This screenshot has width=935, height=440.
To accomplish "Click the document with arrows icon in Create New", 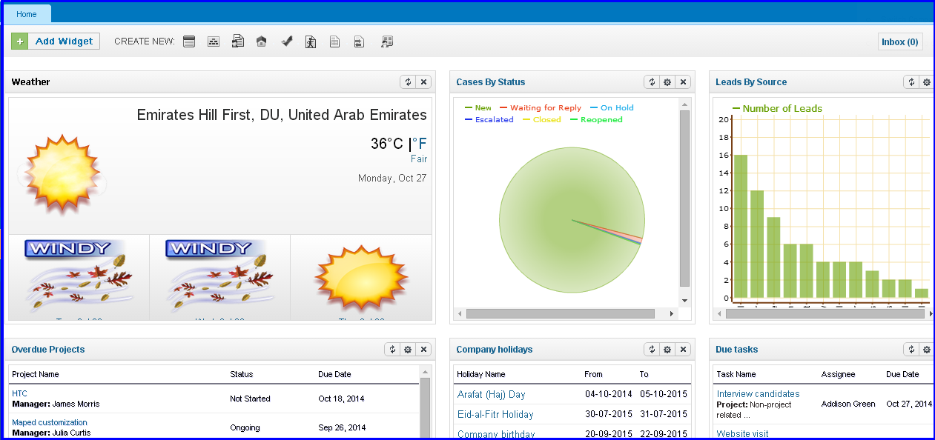I will tap(359, 41).
